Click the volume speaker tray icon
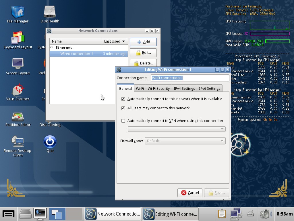The width and height of the screenshot is (294, 221). pyautogui.click(x=265, y=214)
